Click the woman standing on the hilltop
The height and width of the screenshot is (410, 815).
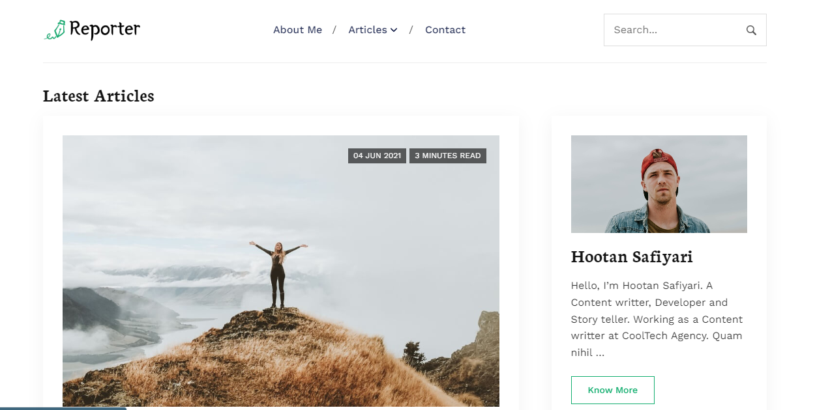click(x=278, y=273)
